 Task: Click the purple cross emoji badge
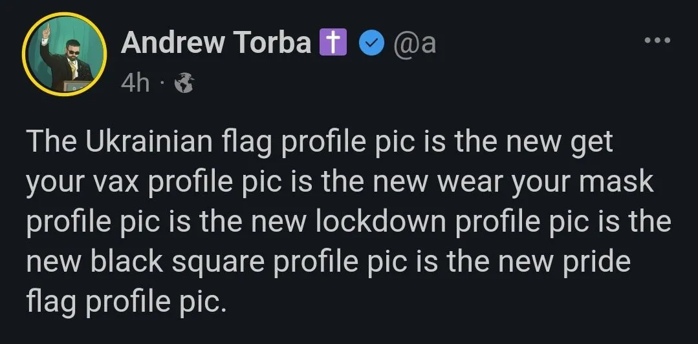(x=334, y=44)
